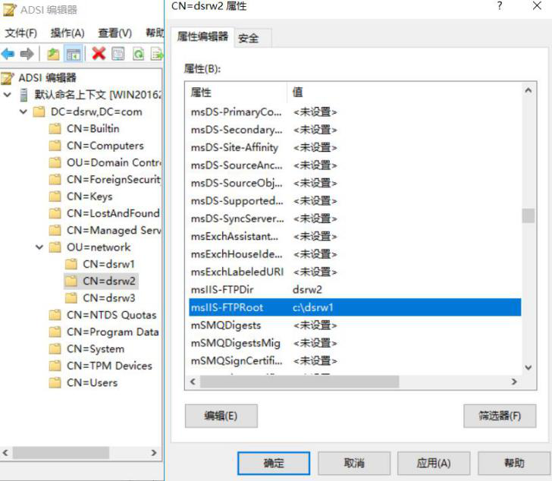This screenshot has width=552, height=481.
Task: Select CN=Managed Service Accounts tree item
Action: 114,231
